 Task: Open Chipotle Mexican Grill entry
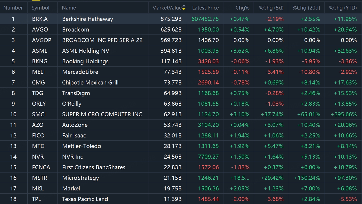click(90, 83)
